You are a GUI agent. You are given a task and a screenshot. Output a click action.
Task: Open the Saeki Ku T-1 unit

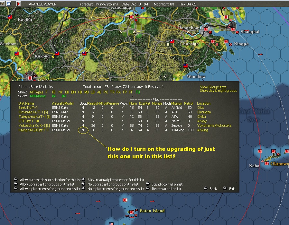[x=28, y=108]
